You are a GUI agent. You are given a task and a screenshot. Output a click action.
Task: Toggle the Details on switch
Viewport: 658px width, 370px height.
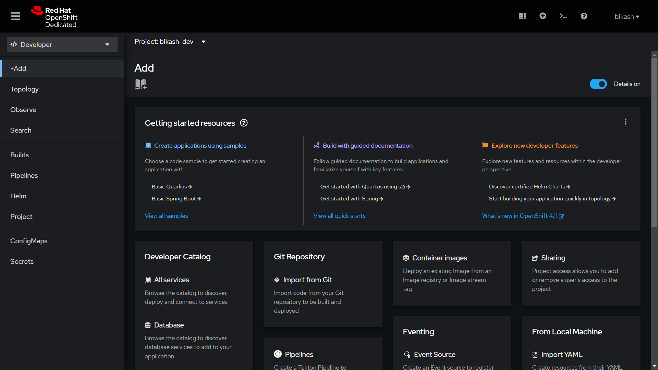pos(598,84)
